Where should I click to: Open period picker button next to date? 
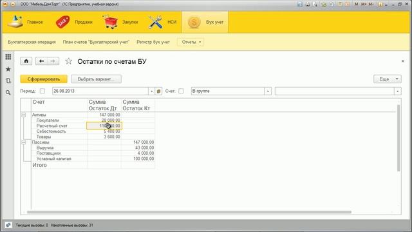point(158,91)
